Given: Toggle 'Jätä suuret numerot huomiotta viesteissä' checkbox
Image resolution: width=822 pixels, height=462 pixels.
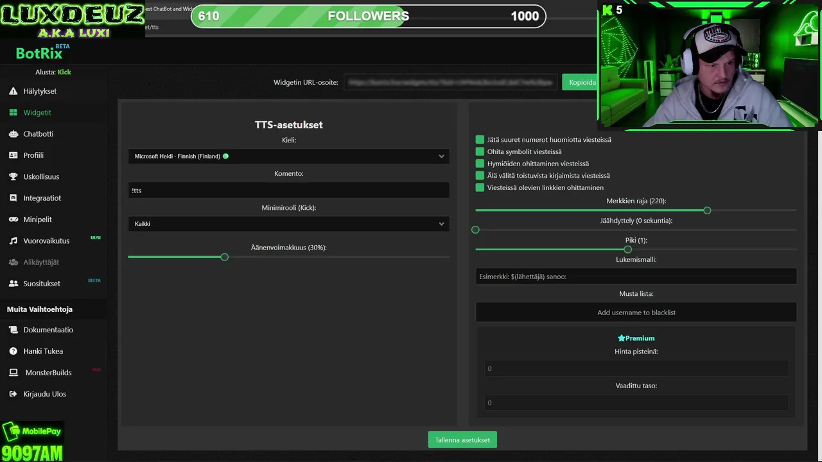Looking at the screenshot, I should coord(480,140).
